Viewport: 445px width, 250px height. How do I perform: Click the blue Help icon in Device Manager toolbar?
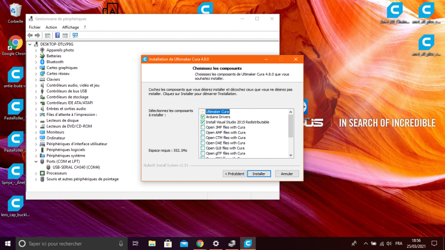coord(57,35)
